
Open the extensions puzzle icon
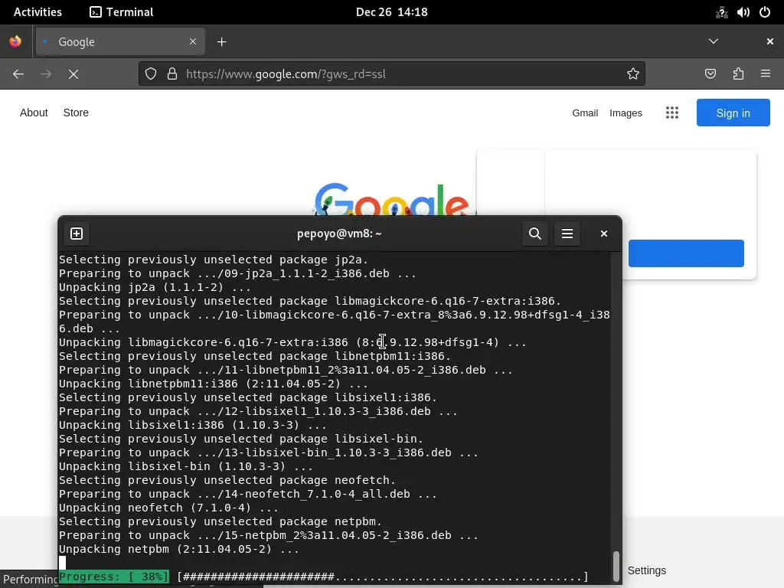coord(738,74)
